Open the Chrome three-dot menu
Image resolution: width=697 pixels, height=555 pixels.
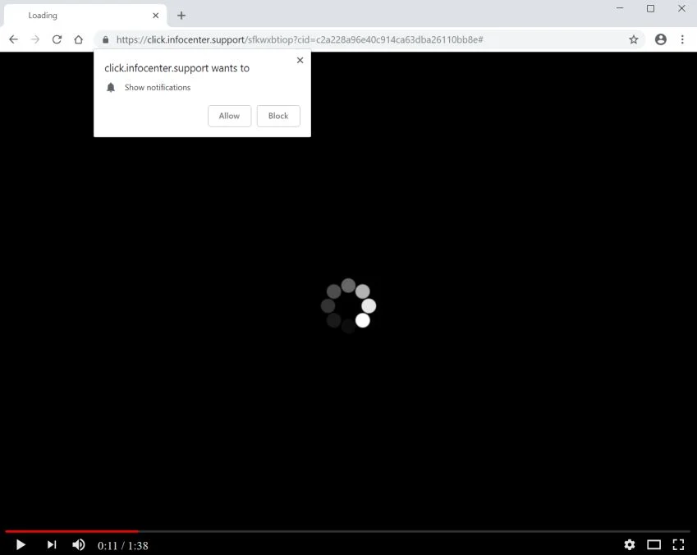click(x=682, y=39)
